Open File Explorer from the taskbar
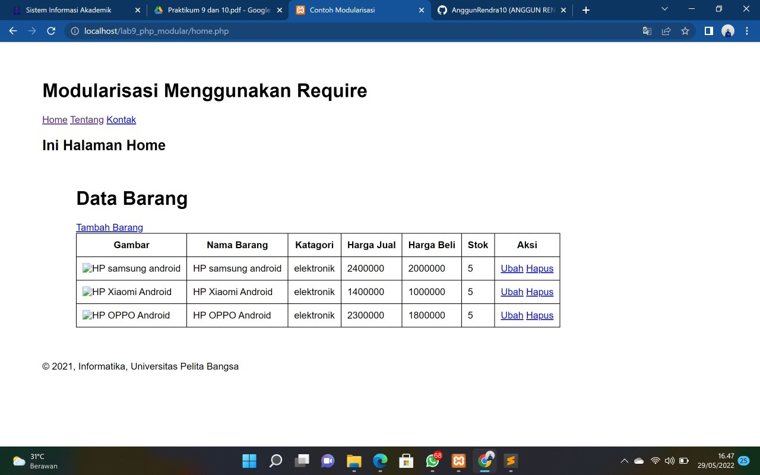The width and height of the screenshot is (760, 475). (x=354, y=461)
